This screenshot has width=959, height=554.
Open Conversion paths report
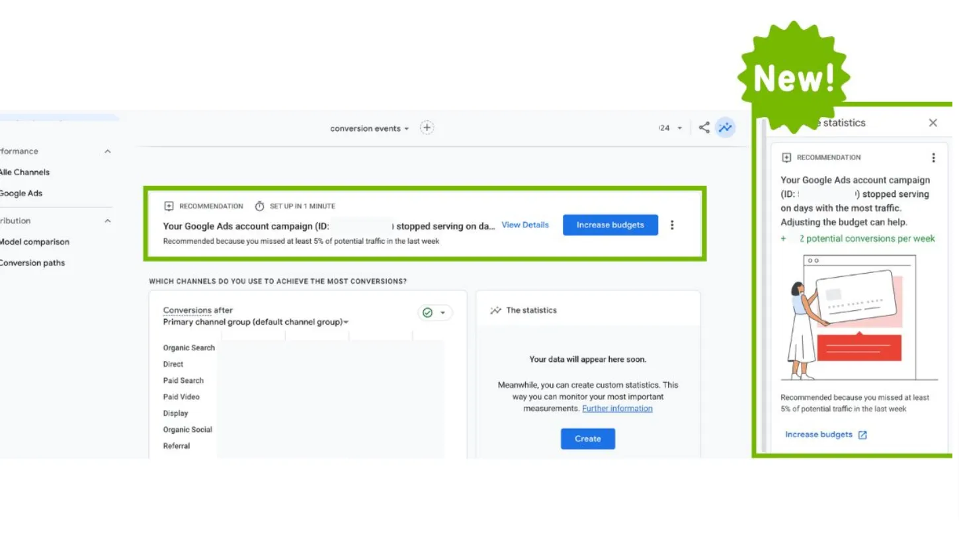point(32,262)
